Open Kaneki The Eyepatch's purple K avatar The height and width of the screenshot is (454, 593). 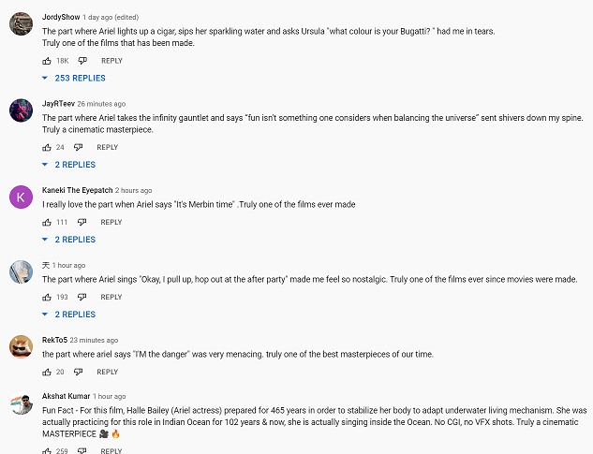click(21, 197)
